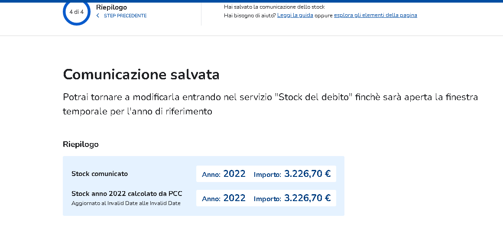Click the "Aggiornato al Invalid Date" note

(126, 203)
